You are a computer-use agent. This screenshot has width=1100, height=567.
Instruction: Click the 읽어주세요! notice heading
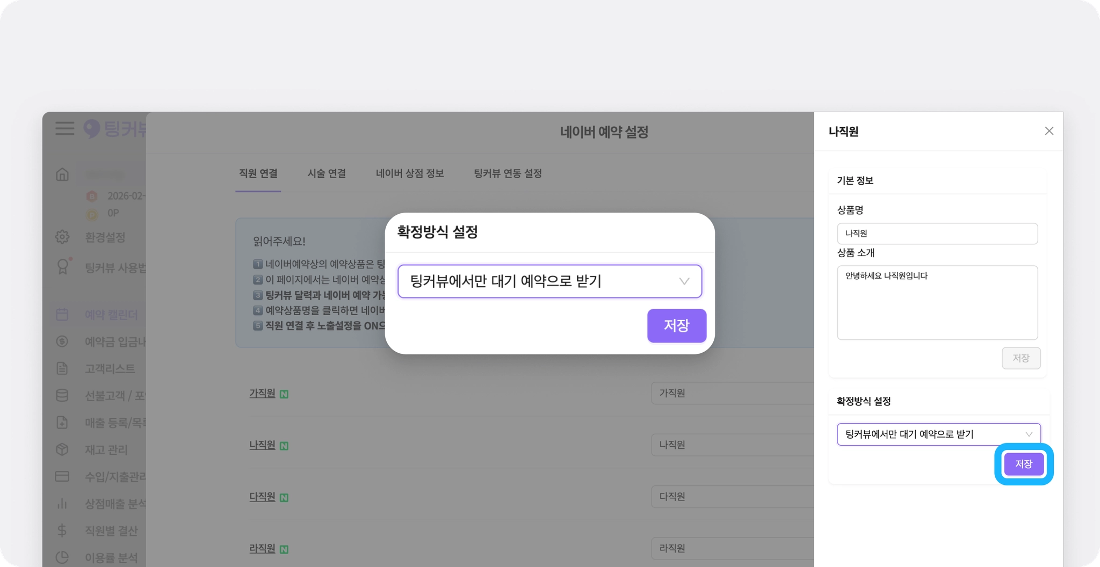point(279,242)
